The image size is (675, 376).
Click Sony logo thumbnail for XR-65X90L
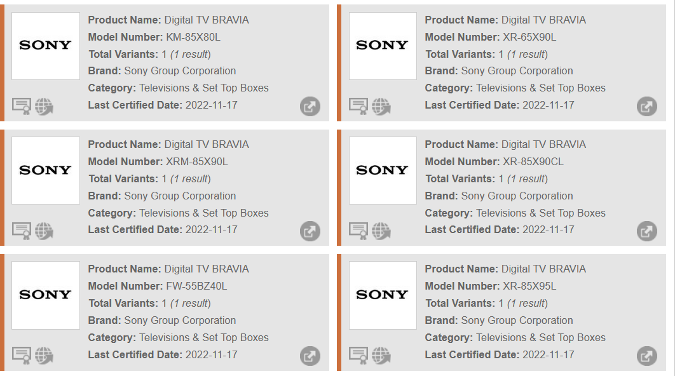pos(383,46)
